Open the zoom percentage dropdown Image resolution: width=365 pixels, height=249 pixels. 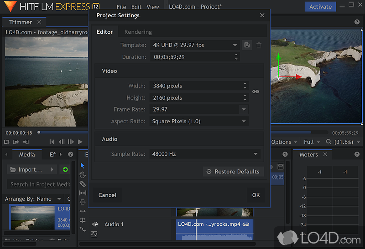point(358,142)
